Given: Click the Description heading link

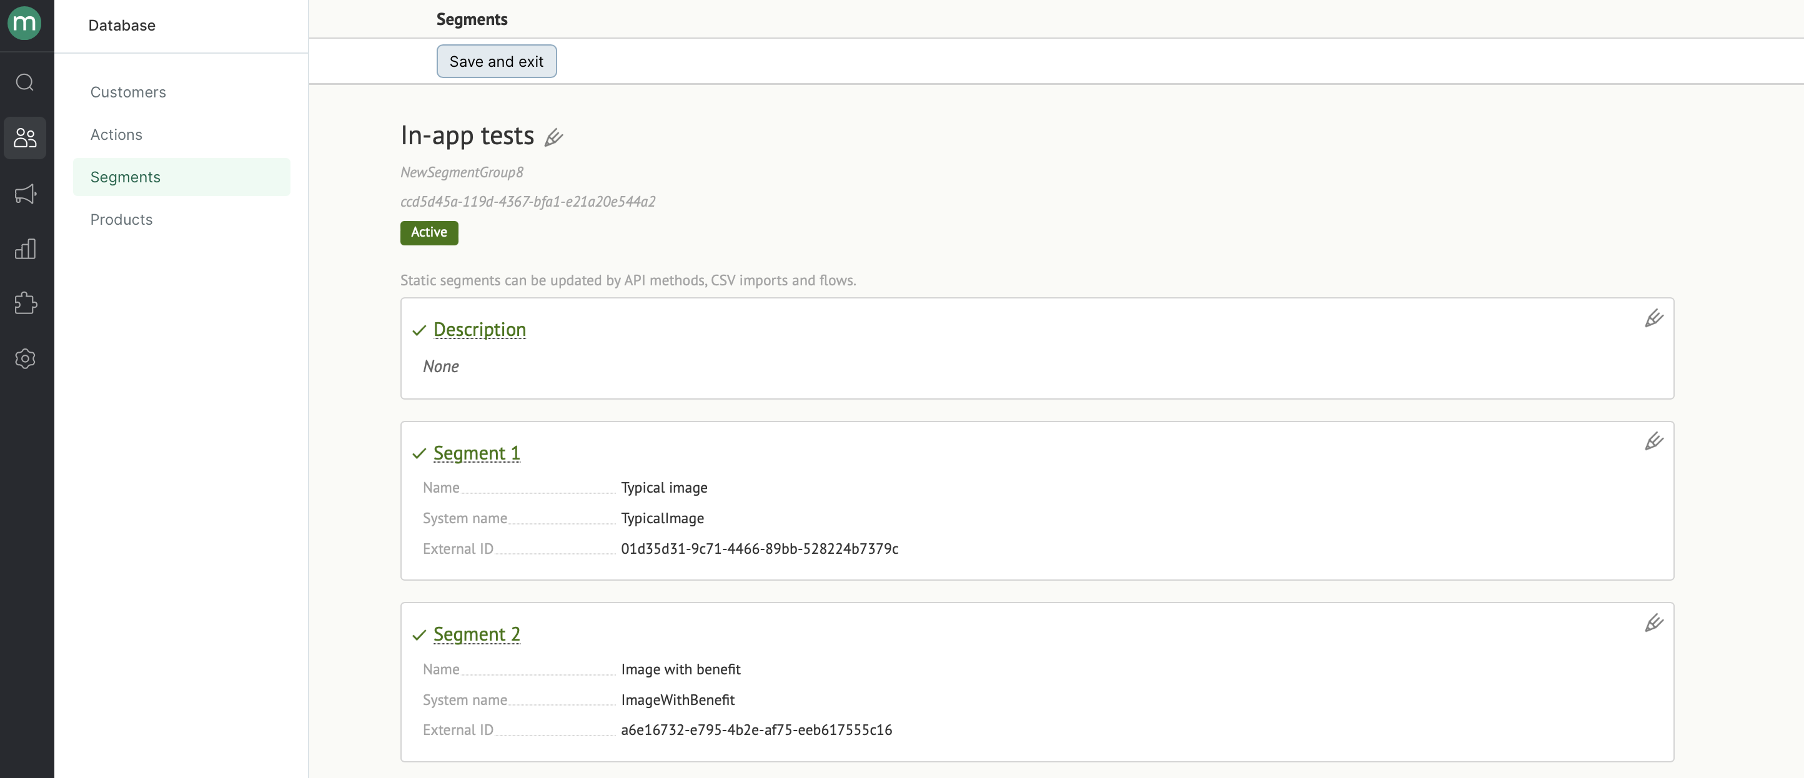Looking at the screenshot, I should (480, 329).
